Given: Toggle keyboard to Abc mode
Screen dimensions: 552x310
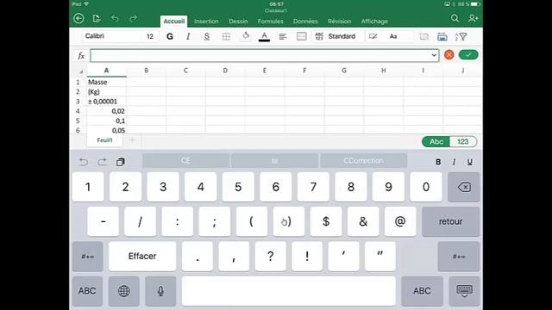Looking at the screenshot, I should point(436,141).
